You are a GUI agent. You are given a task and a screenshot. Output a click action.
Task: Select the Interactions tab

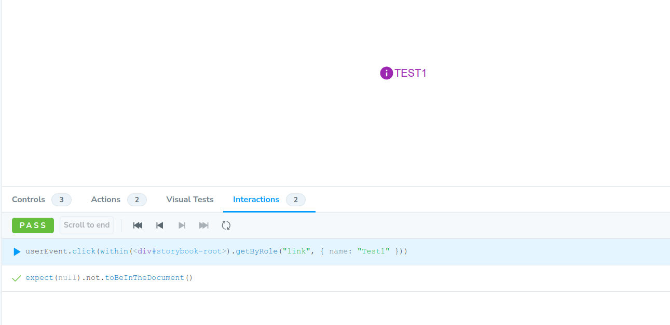point(269,200)
